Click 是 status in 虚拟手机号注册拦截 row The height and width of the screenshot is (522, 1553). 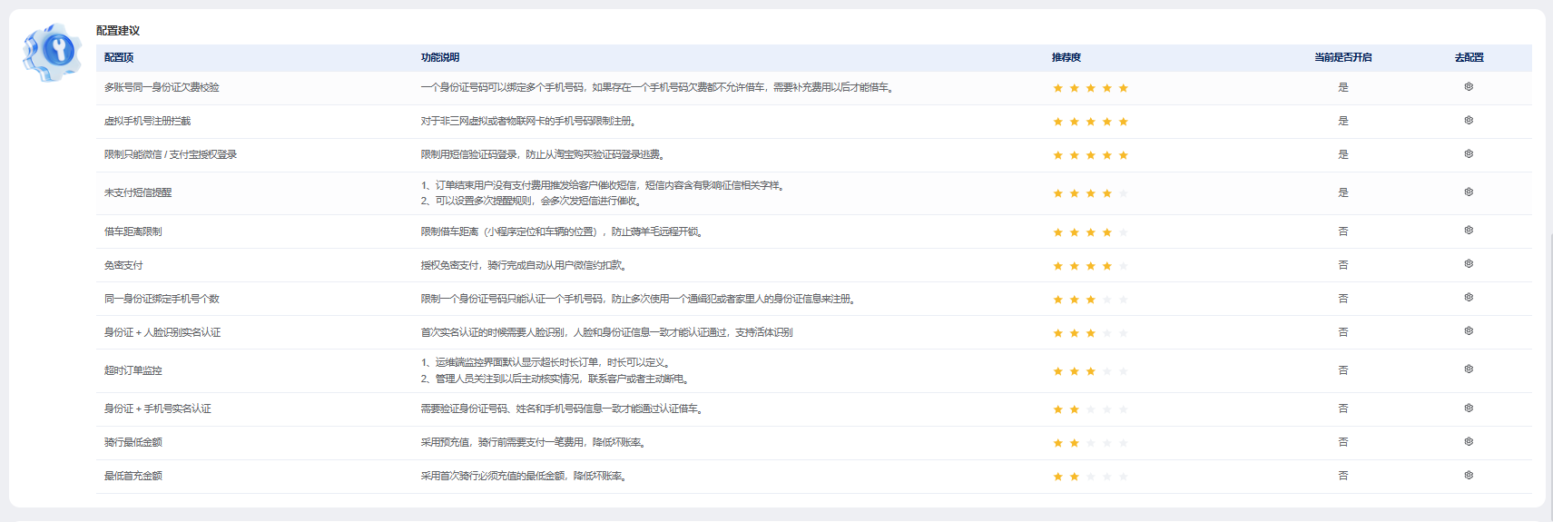point(1343,122)
